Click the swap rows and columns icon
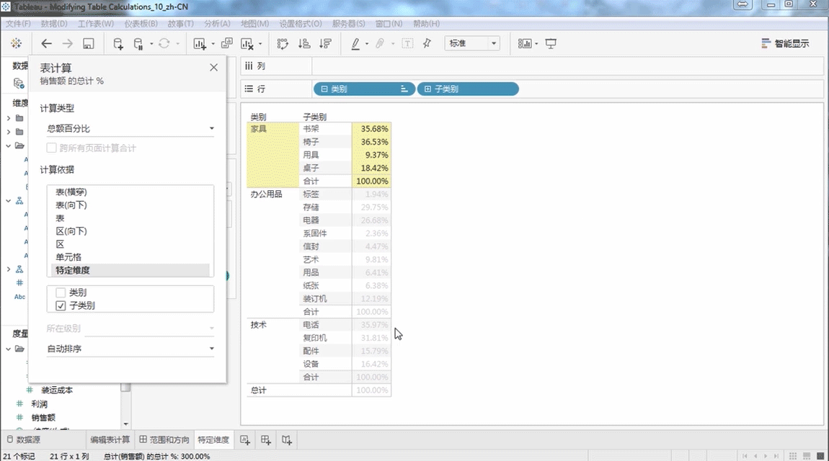The width and height of the screenshot is (829, 461). coord(283,44)
